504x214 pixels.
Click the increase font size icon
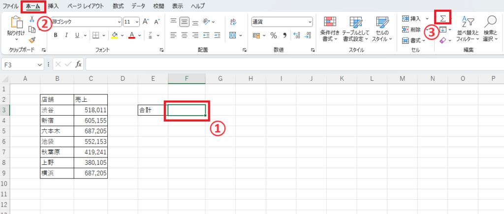tap(146, 22)
